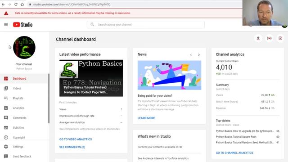This screenshot has width=288, height=162.
Task: Click the browser address bar URL
Action: click(x=72, y=4)
